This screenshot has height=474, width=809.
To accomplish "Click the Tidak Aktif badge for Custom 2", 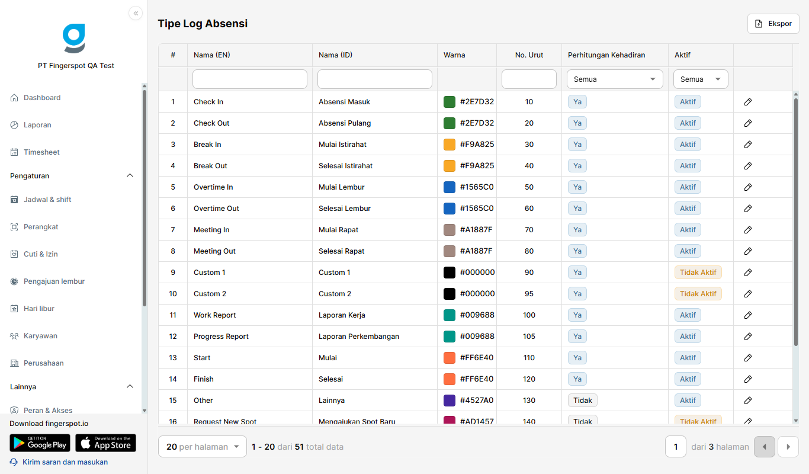I will 698,294.
